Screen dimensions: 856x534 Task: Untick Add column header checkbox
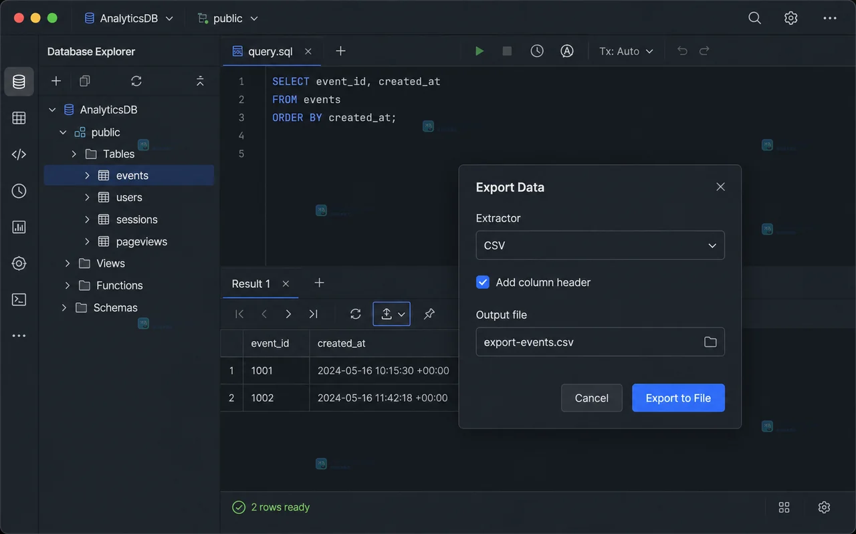tap(483, 282)
